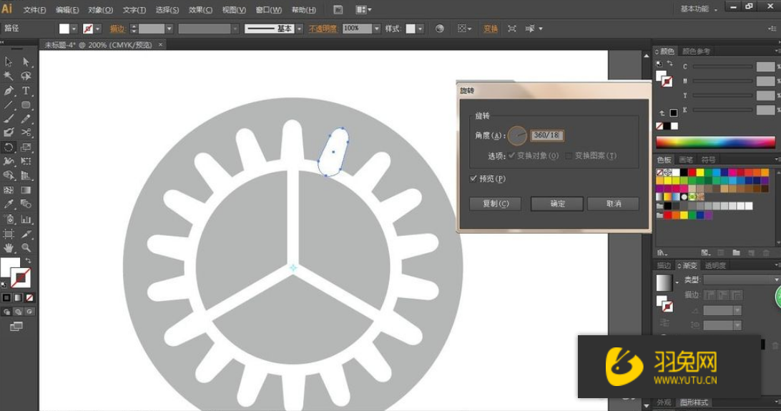Select the Direct Selection tool
The width and height of the screenshot is (781, 411).
(x=26, y=61)
